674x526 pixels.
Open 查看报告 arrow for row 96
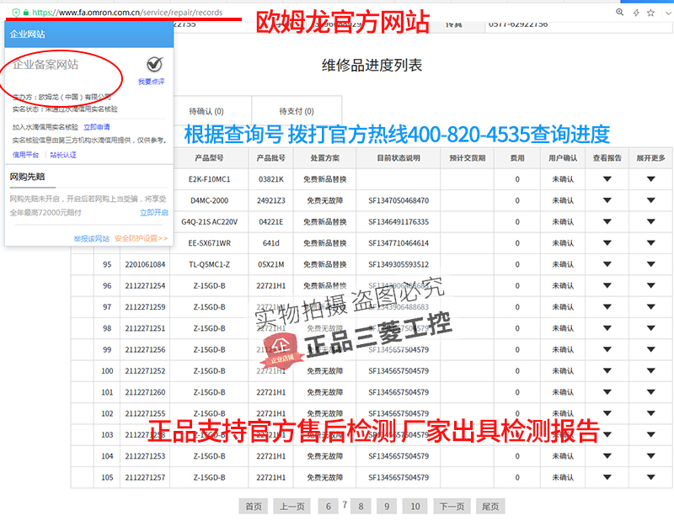pyautogui.click(x=607, y=285)
